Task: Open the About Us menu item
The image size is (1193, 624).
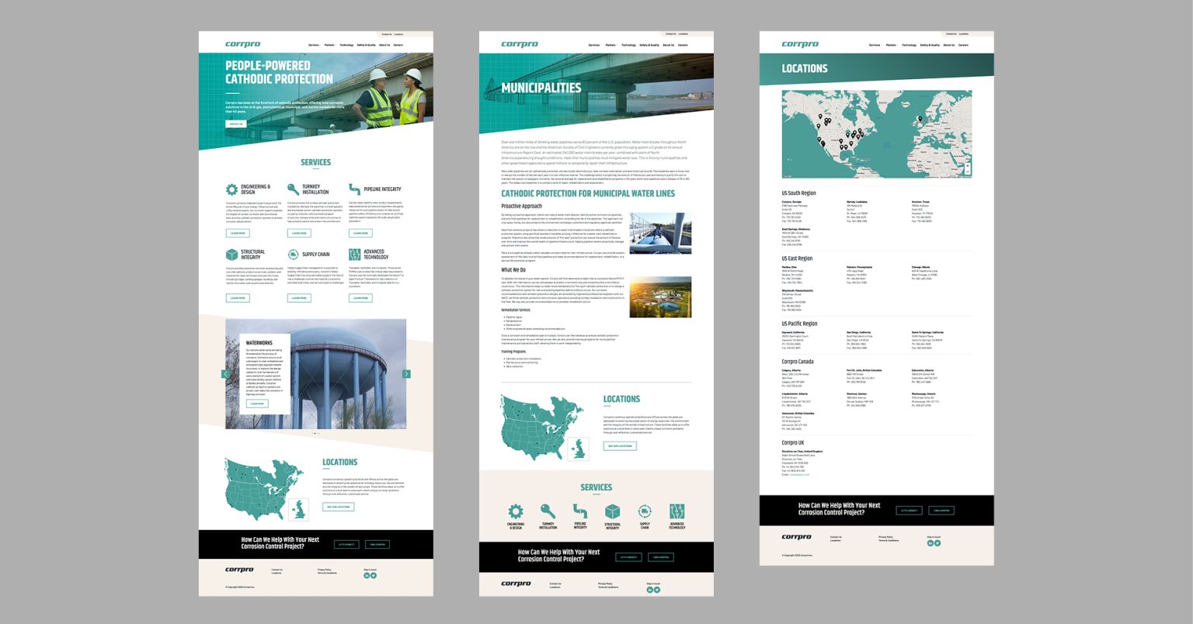Action: tap(385, 45)
